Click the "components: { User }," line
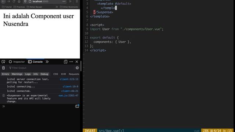Image resolution: width=235 pixels, height=132 pixels. pos(112,42)
